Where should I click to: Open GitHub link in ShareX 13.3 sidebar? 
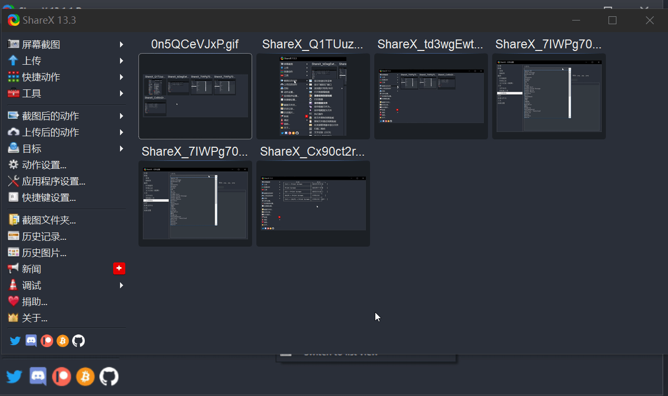click(78, 341)
